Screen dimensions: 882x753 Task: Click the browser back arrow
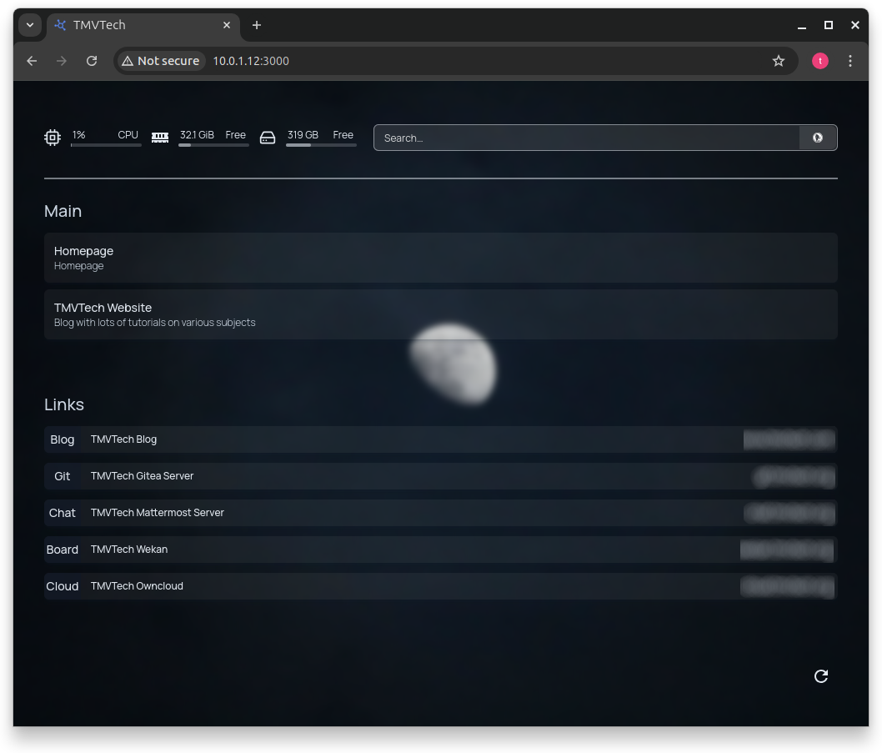pos(31,61)
